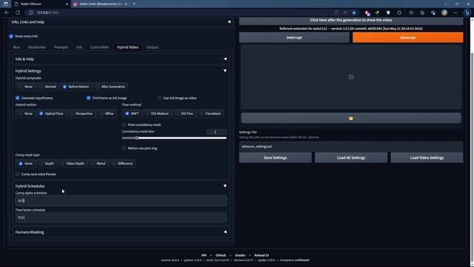474x267 pixels.
Task: Open the browser profile avatar
Action: [444, 13]
